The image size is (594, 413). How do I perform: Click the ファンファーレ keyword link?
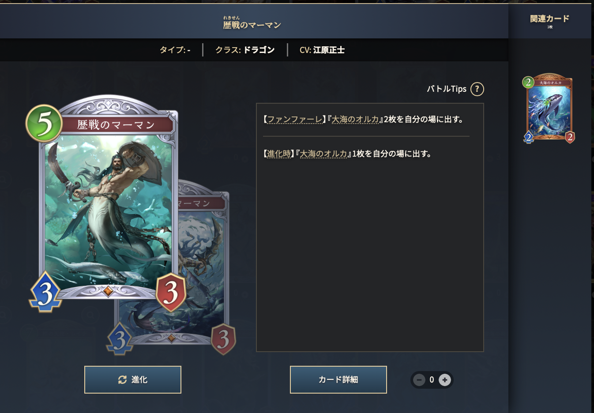[x=295, y=119]
